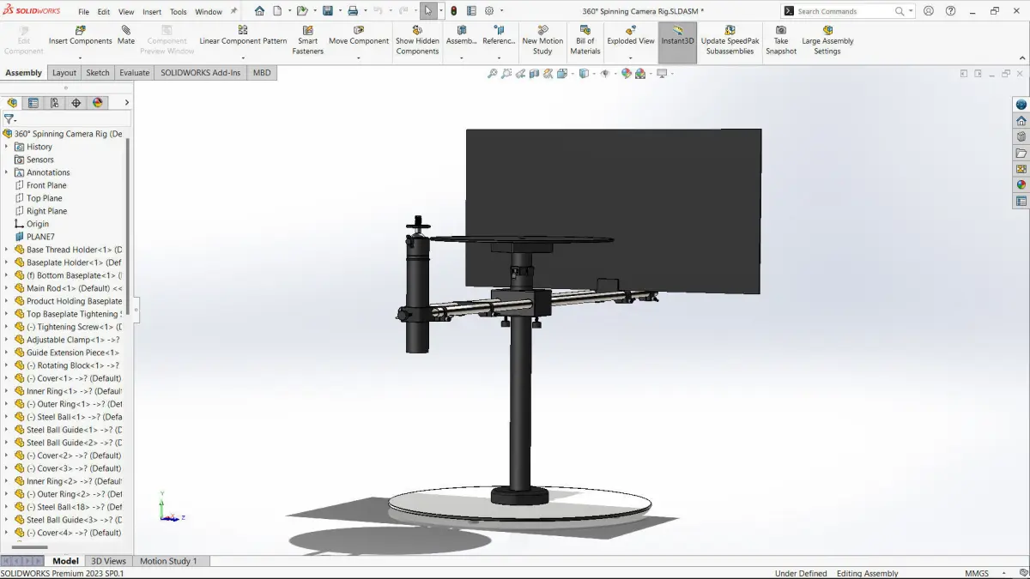Expand the Main Rod<1> component
This screenshot has width=1030, height=579.
(7, 288)
